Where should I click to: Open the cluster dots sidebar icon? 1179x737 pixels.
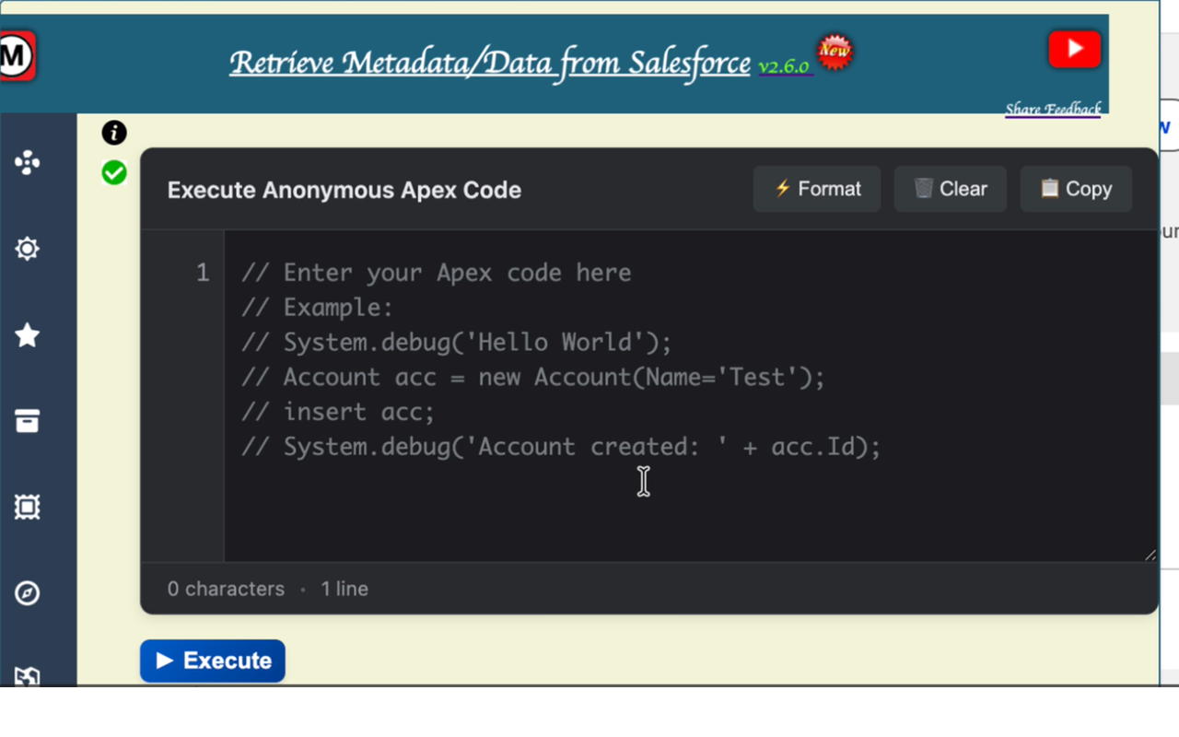tap(28, 163)
